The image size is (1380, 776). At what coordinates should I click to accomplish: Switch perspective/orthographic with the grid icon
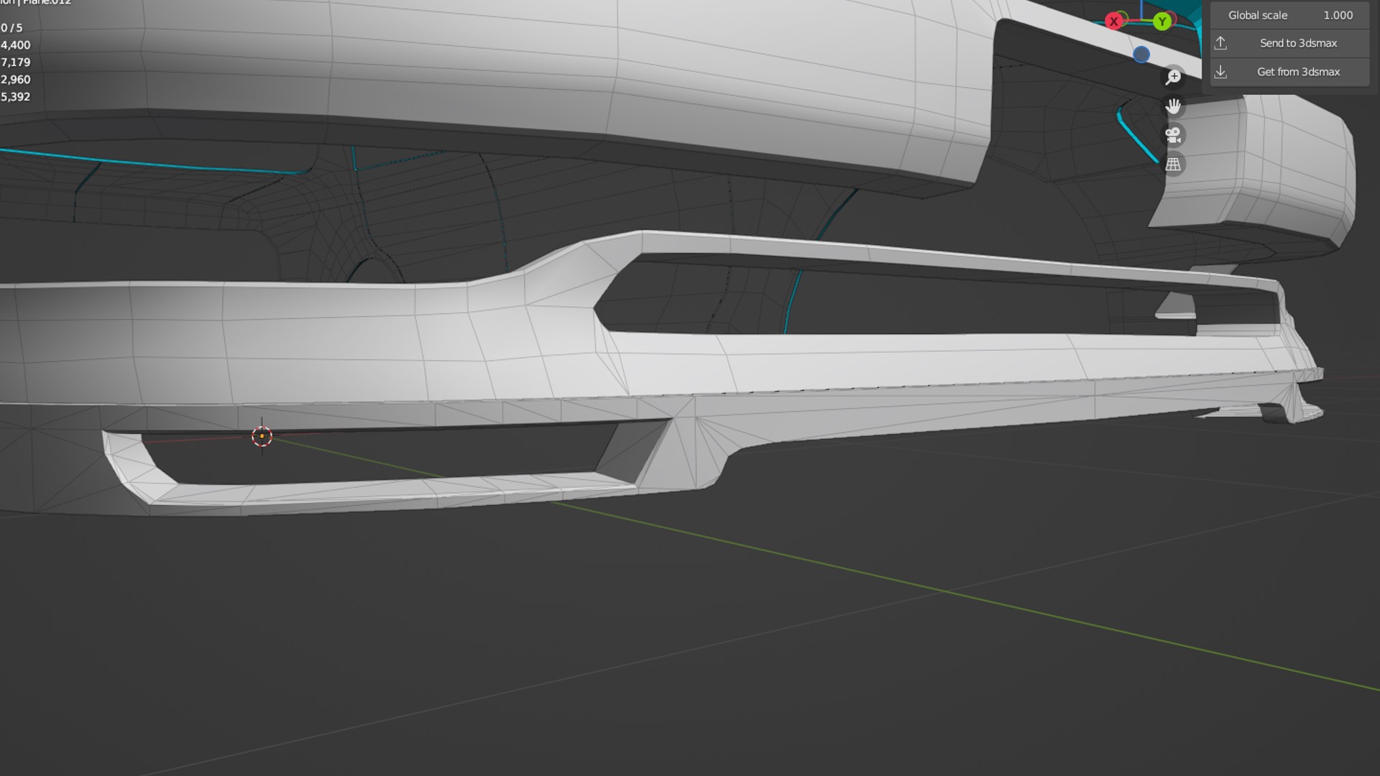(1173, 165)
